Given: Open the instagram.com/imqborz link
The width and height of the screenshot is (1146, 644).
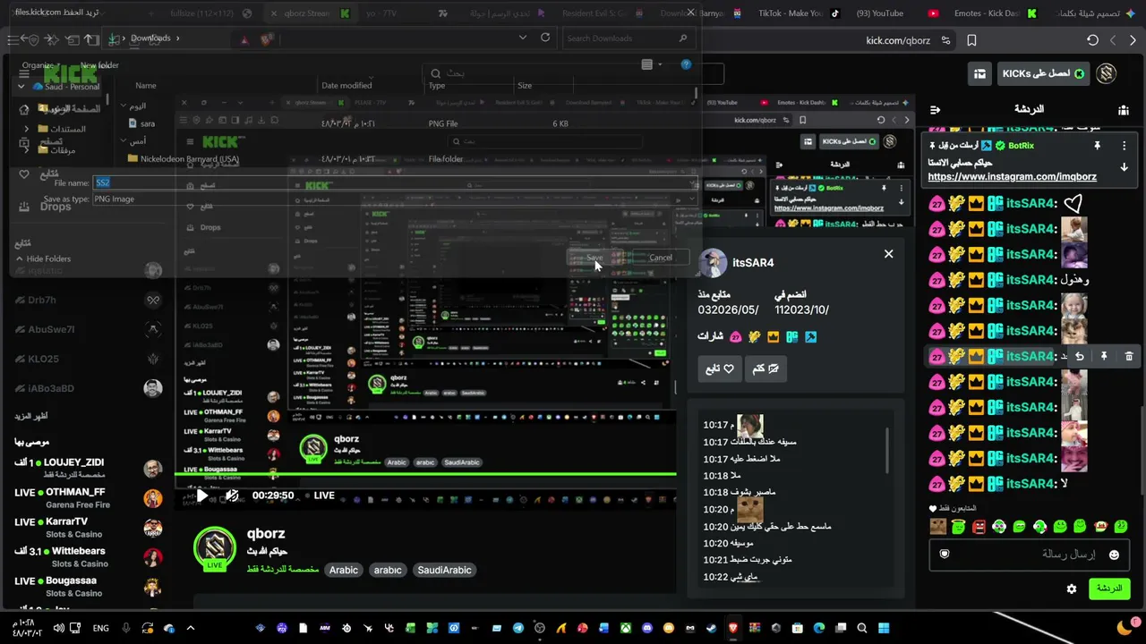Looking at the screenshot, I should point(1012,177).
